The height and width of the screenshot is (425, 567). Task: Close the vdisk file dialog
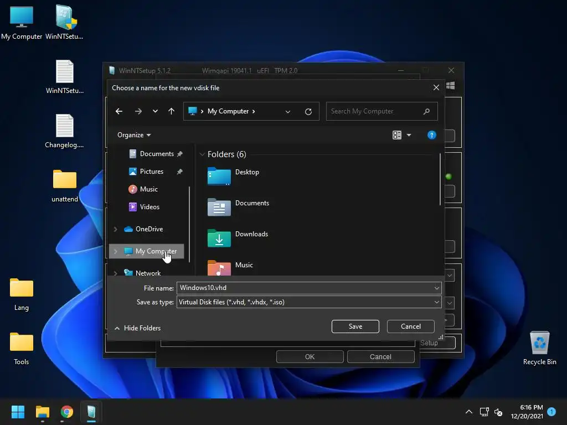tap(436, 88)
